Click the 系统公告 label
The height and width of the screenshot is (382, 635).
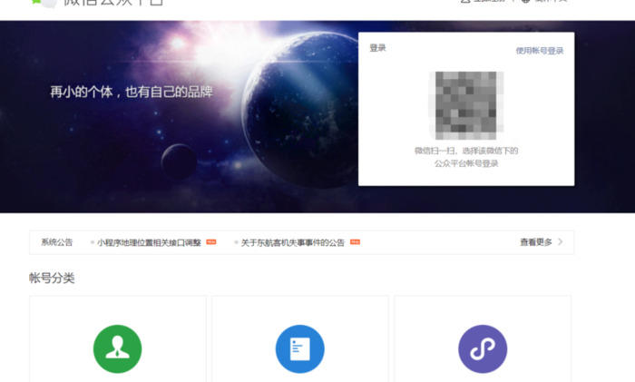click(56, 242)
